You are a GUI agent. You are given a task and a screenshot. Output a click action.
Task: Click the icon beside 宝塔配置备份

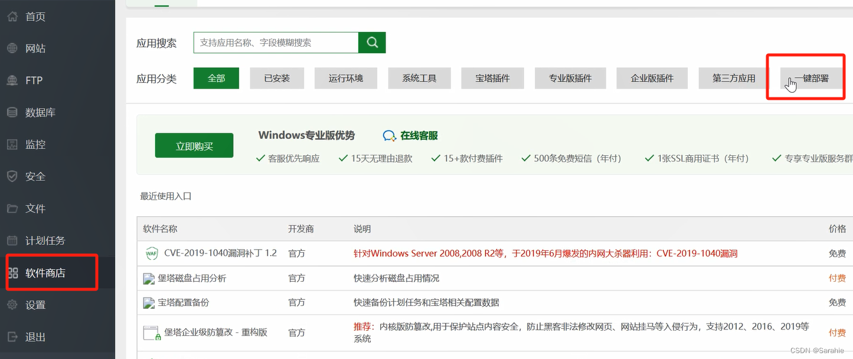(149, 303)
